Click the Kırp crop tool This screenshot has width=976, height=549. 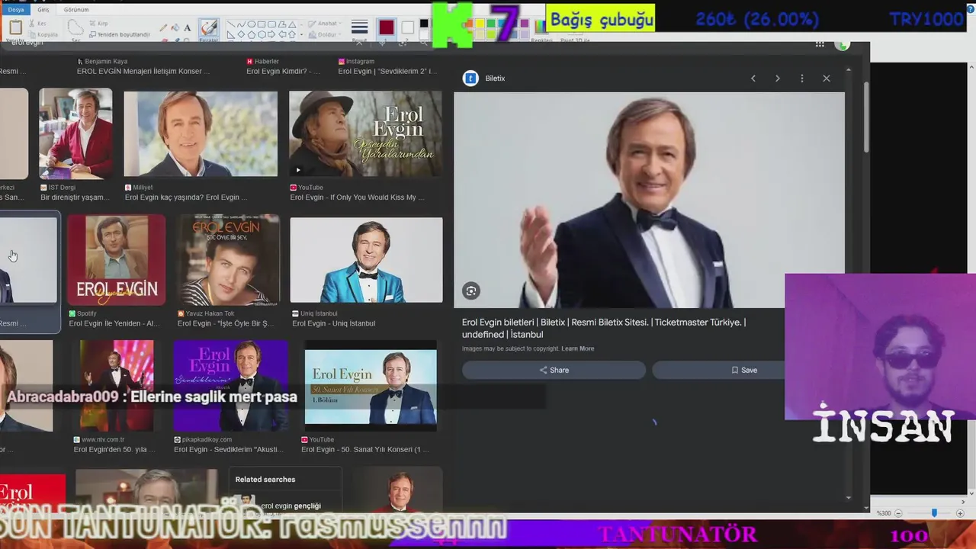pyautogui.click(x=98, y=24)
